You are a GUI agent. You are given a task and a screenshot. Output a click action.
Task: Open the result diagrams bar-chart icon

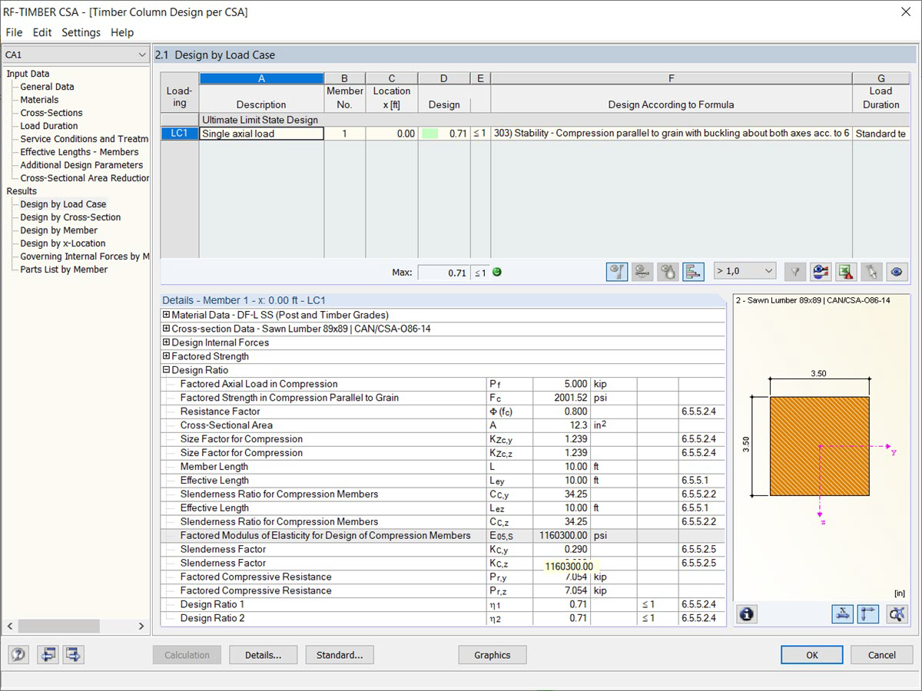(693, 272)
